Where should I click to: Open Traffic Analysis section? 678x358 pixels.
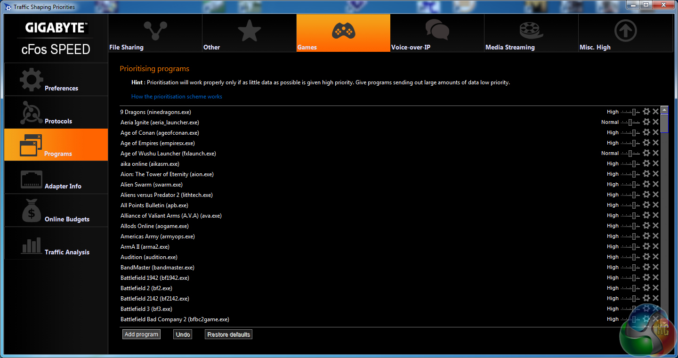pos(56,243)
